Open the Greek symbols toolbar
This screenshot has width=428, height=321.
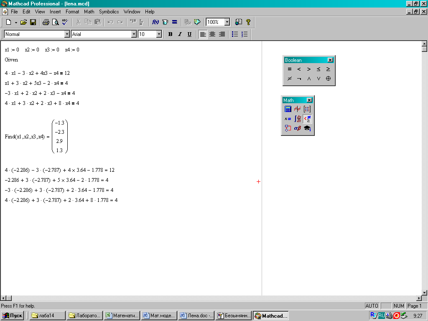pyautogui.click(x=298, y=128)
